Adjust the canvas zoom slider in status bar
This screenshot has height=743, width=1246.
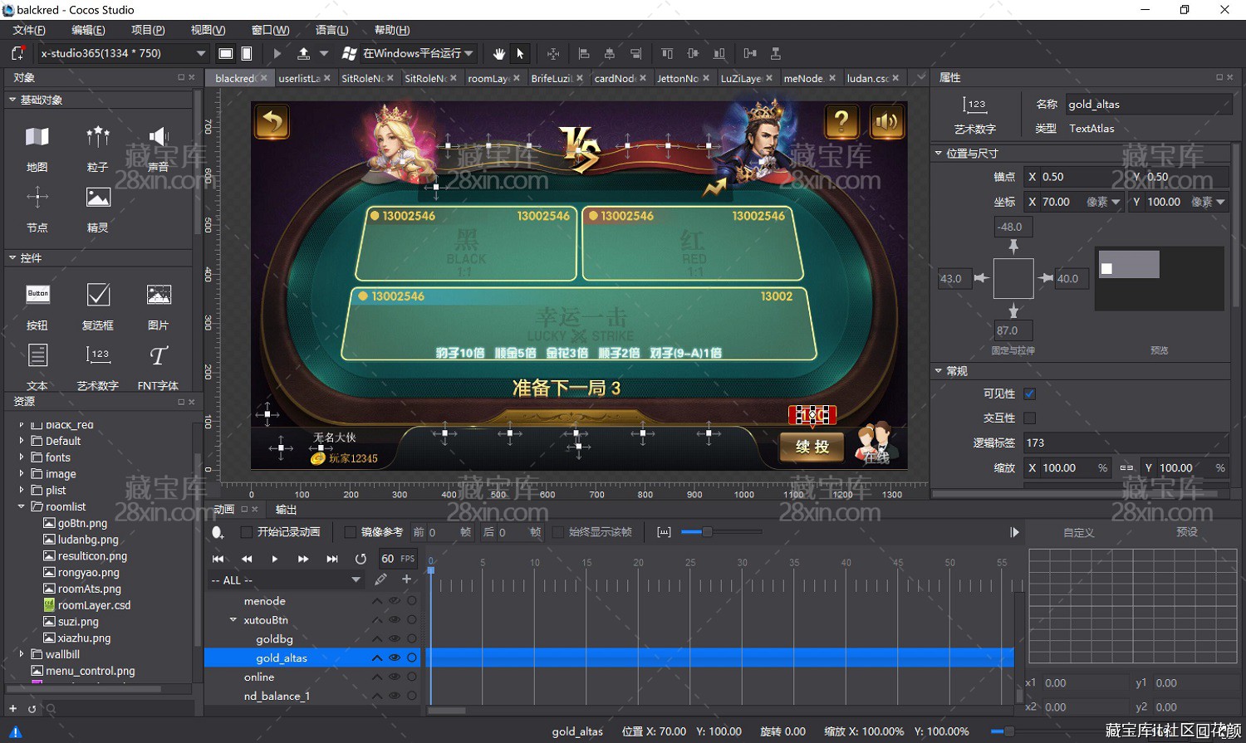tap(1009, 731)
